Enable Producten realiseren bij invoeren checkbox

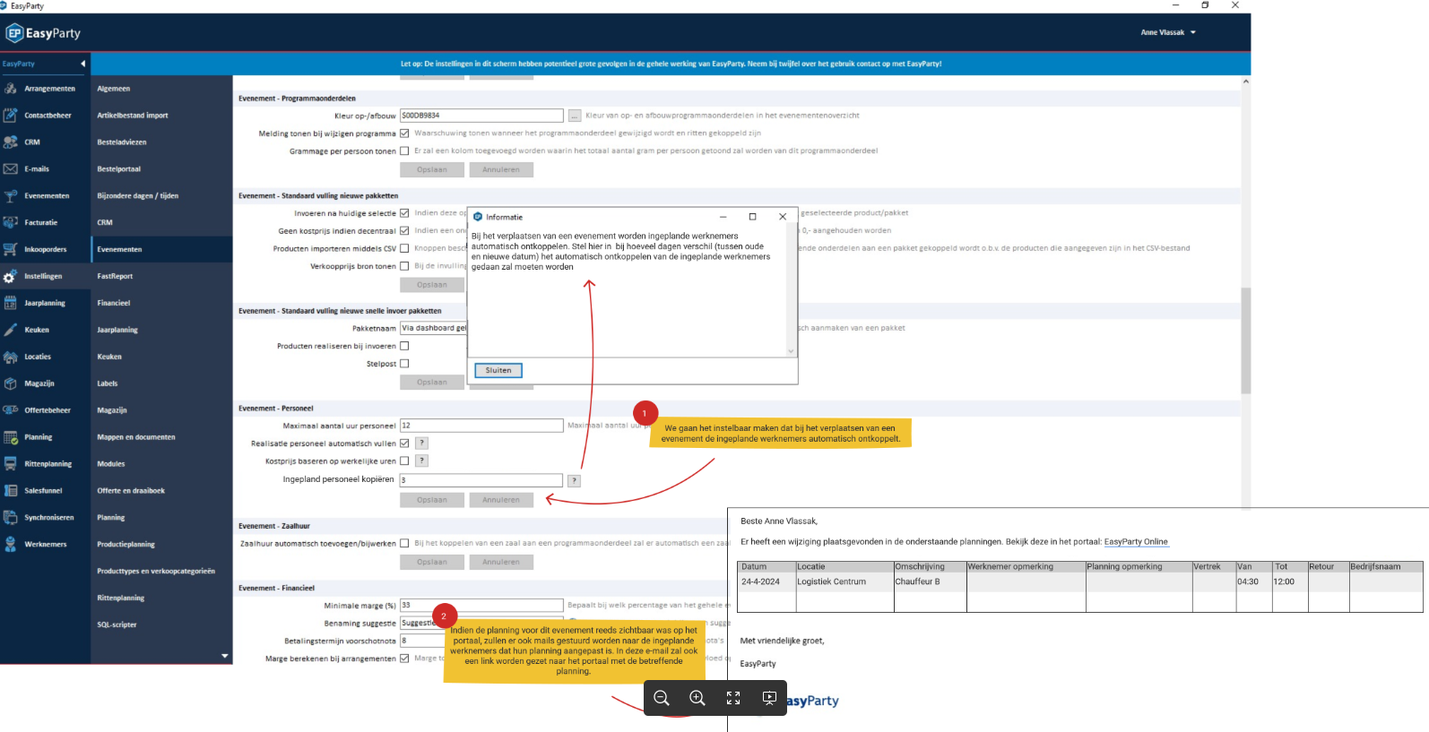point(404,346)
